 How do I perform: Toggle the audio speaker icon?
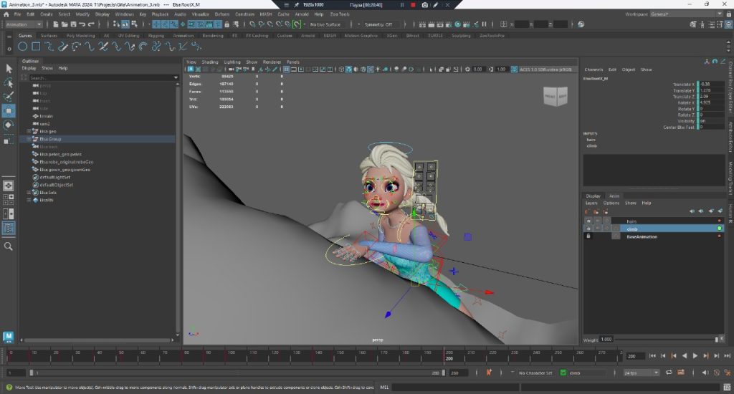tap(705, 373)
